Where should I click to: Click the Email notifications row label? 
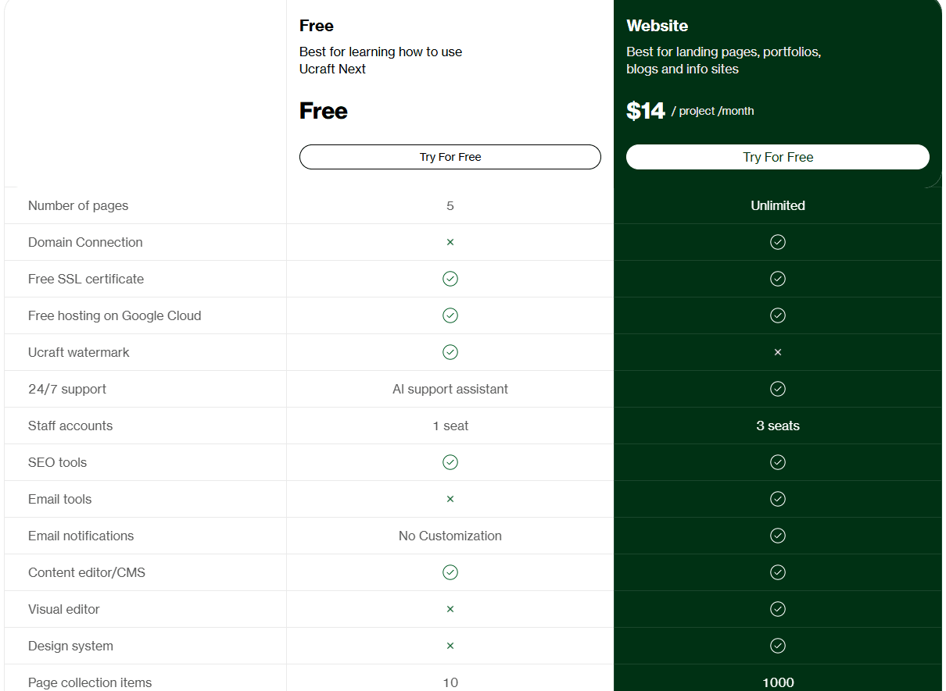click(81, 536)
